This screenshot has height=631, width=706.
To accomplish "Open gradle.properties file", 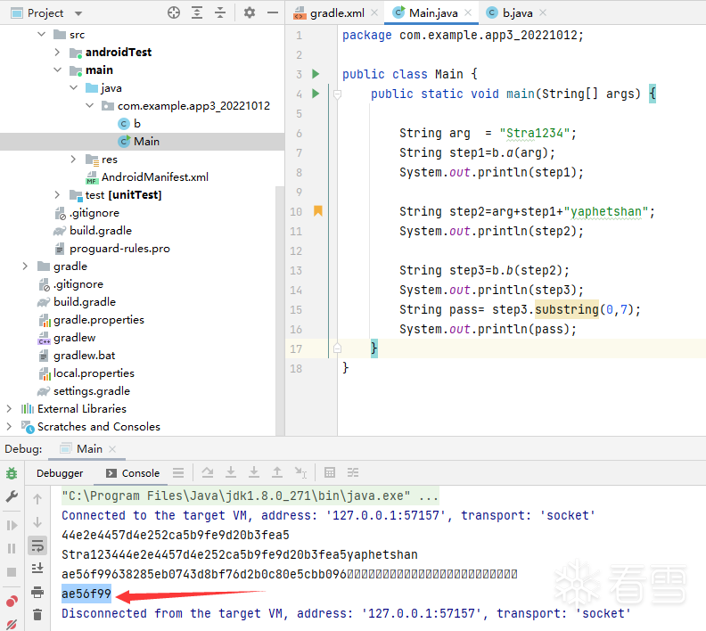I will pos(92,320).
